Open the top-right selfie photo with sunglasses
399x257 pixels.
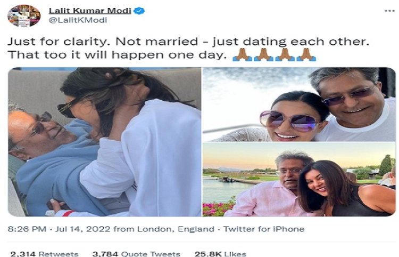[299, 105]
